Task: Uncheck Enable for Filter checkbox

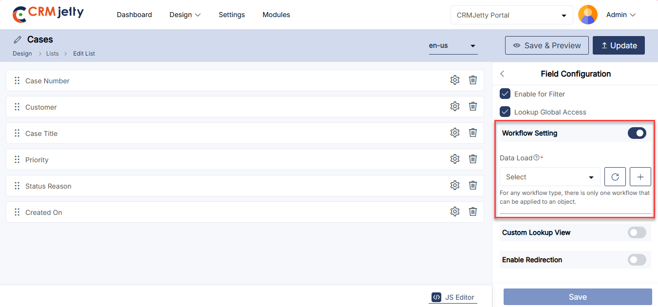Action: (x=505, y=94)
